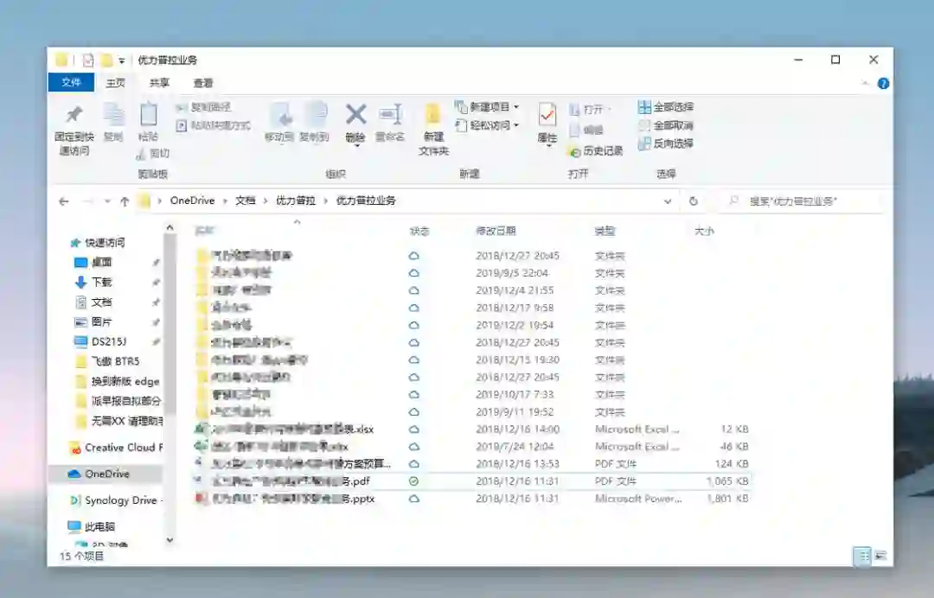Click the 历史记录 history icon
The height and width of the screenshot is (598, 934).
(574, 152)
